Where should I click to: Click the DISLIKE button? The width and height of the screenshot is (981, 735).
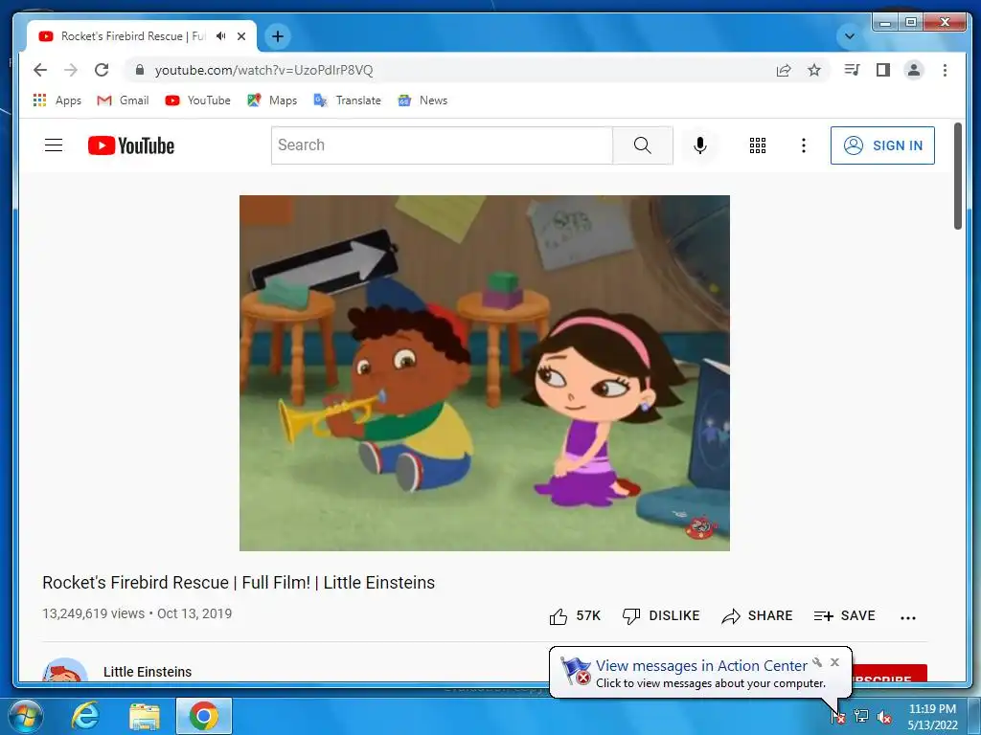coord(661,616)
